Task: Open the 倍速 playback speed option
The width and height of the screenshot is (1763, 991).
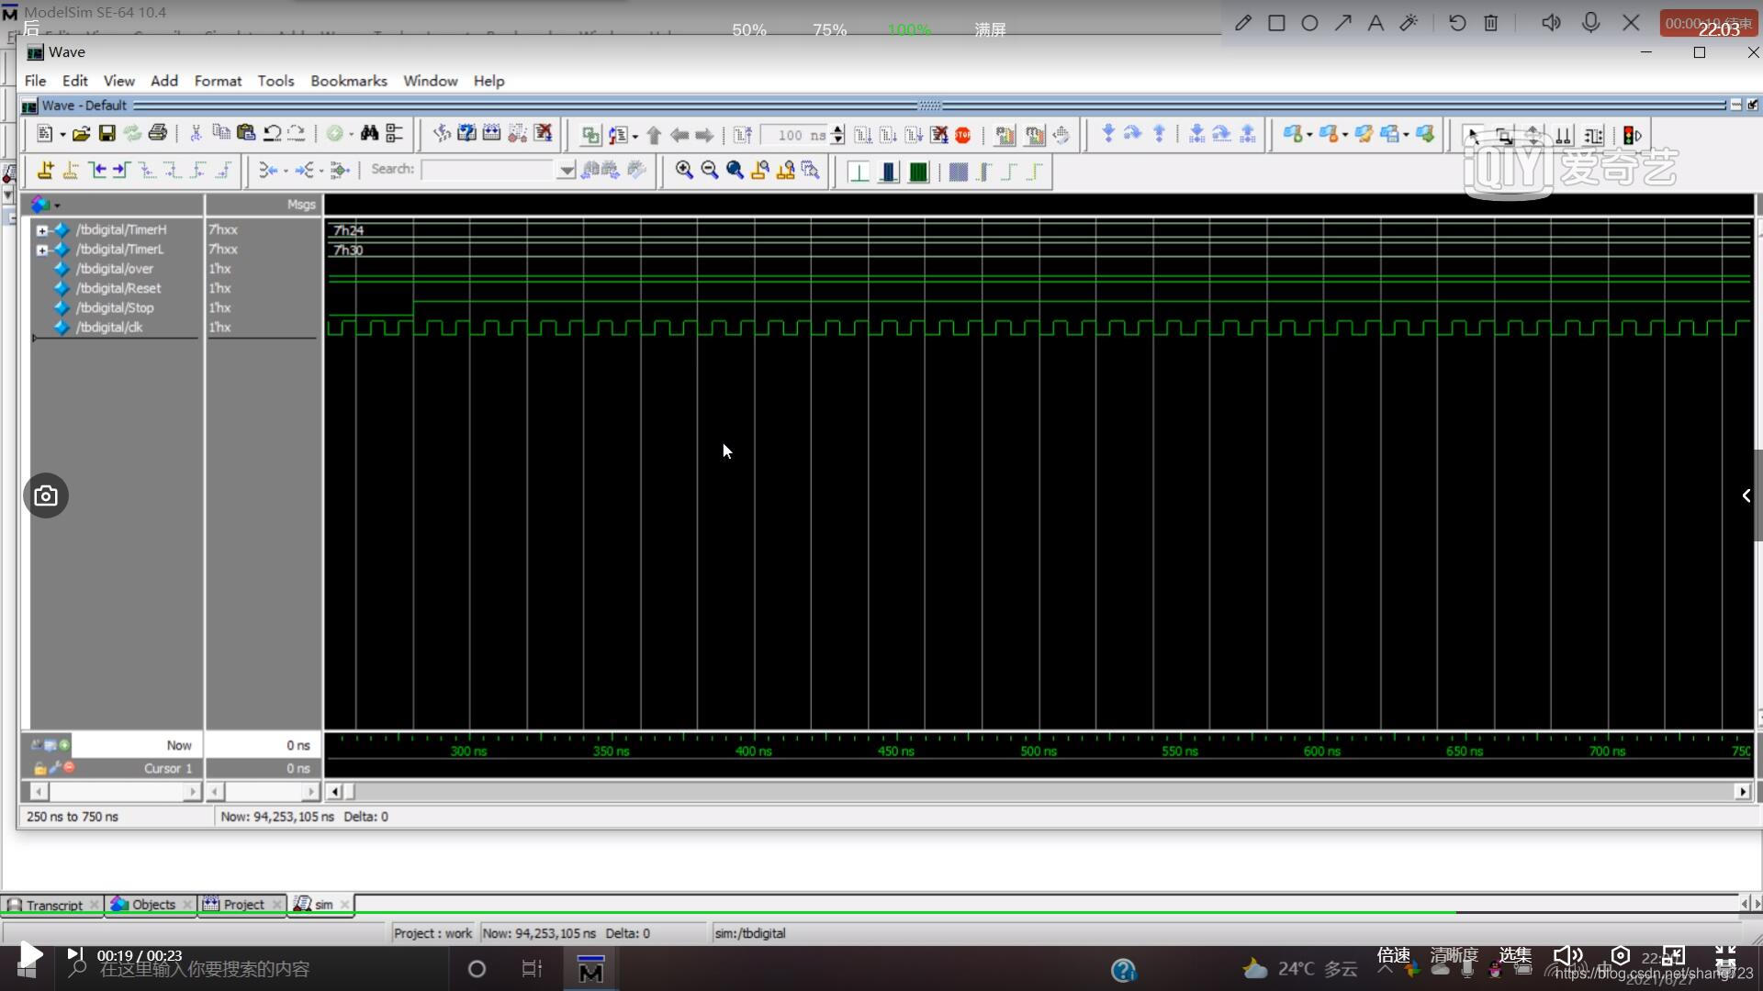Action: [x=1393, y=955]
